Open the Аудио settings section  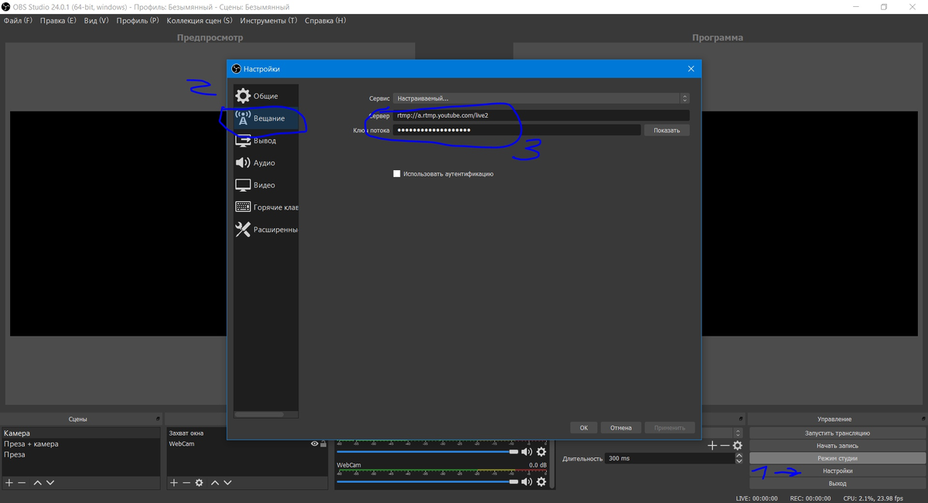(x=266, y=163)
